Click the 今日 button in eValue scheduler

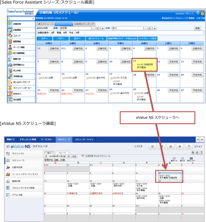[74, 156]
